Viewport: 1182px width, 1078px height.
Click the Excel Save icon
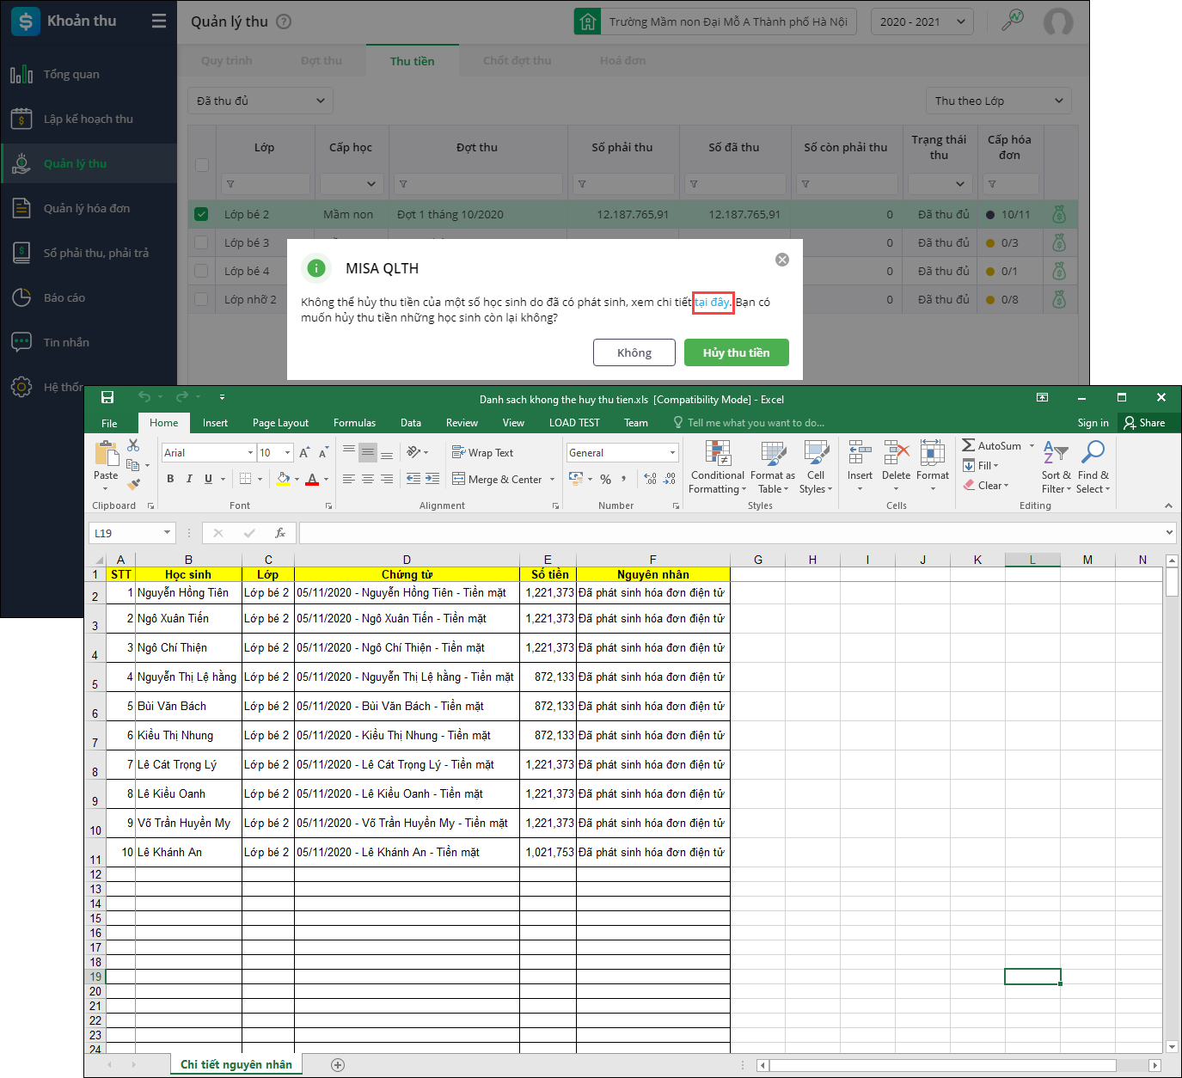tap(107, 397)
